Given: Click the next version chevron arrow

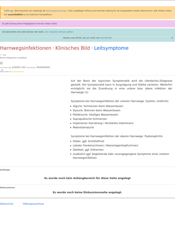Looking at the screenshot, I should click(x=172, y=38).
